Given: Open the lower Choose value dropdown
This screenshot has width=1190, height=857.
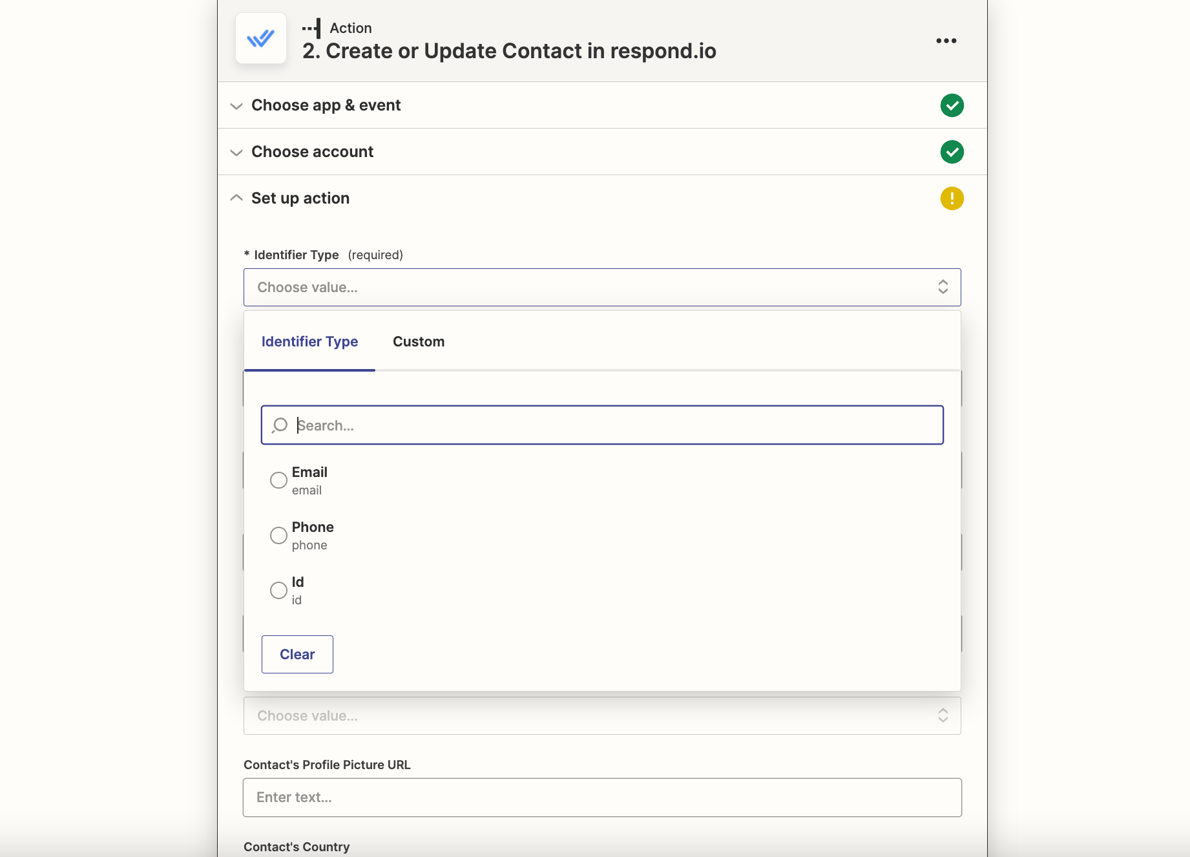Looking at the screenshot, I should [602, 715].
